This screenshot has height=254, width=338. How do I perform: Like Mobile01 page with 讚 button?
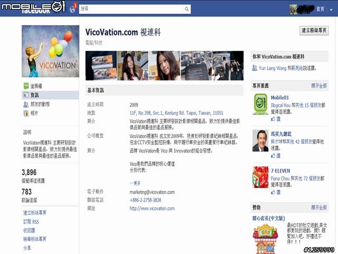[x=276, y=119]
